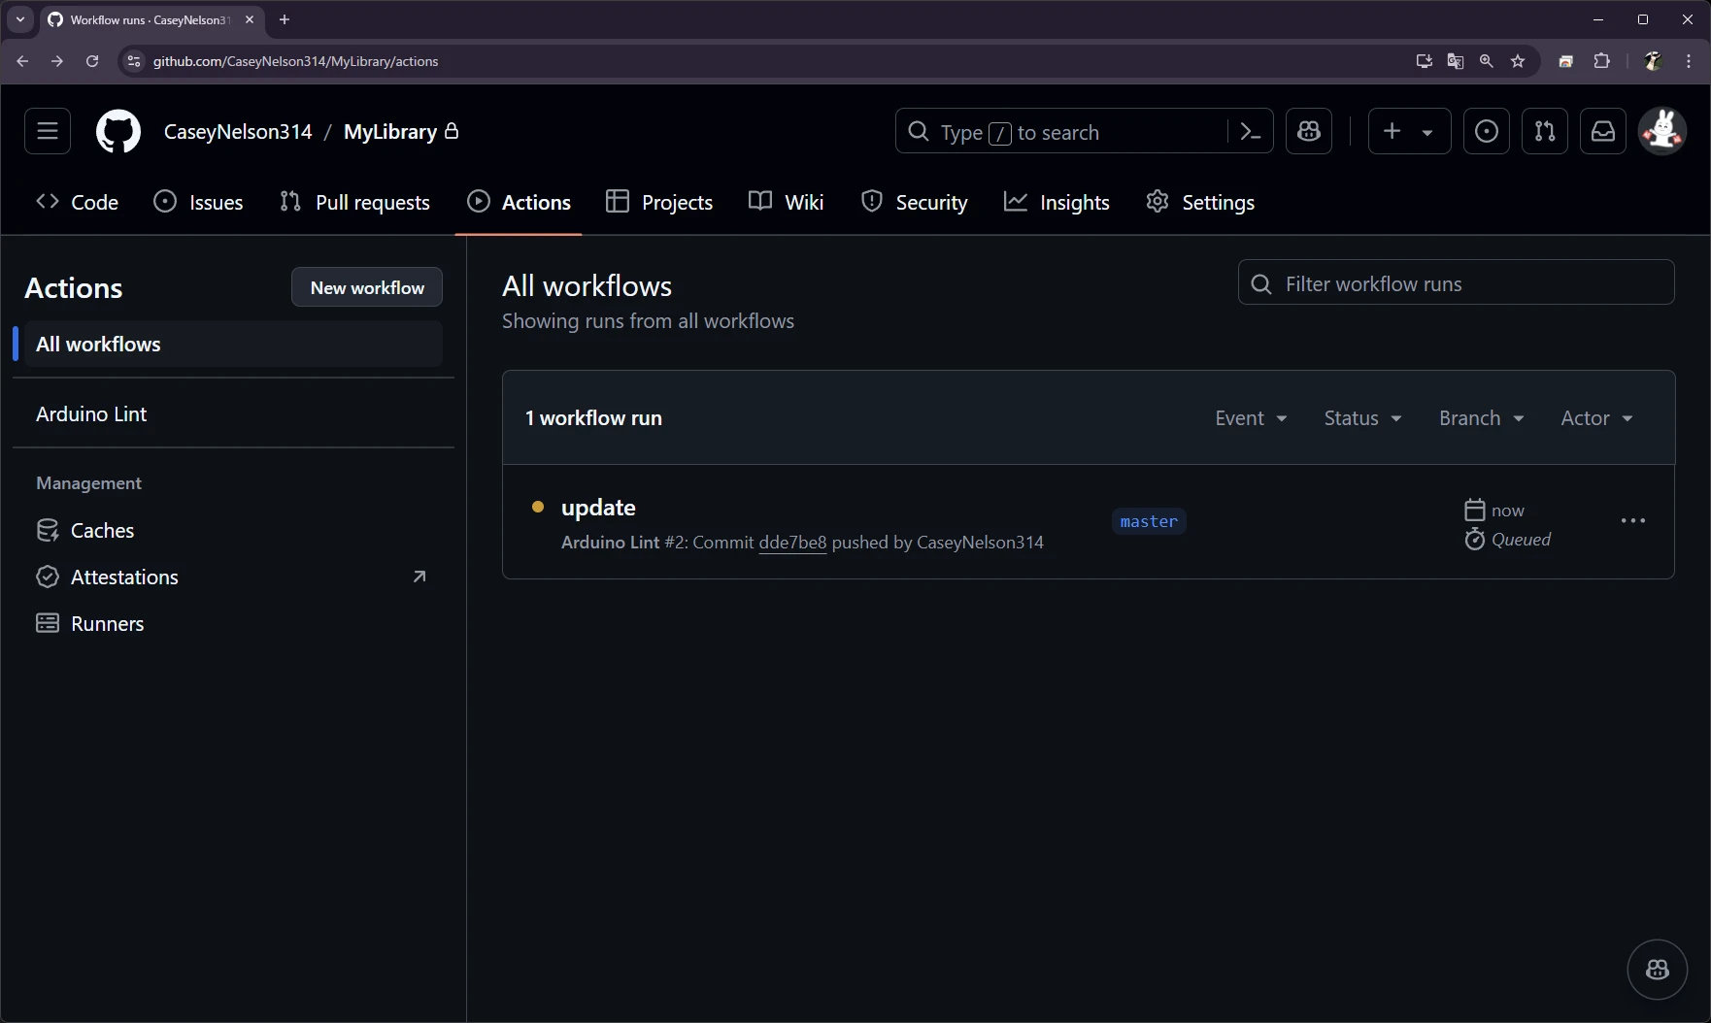
Task: Open Copilot chat in header
Action: tap(1309, 131)
